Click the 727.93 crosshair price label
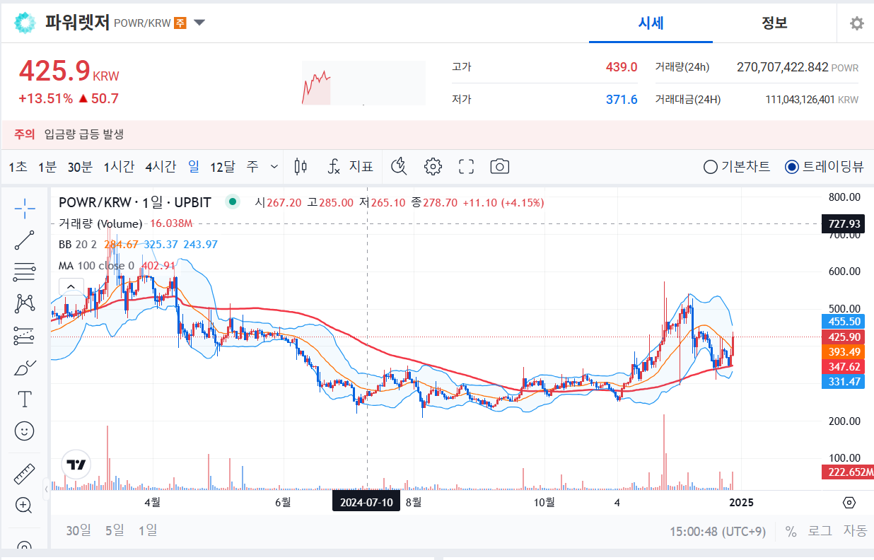The height and width of the screenshot is (560, 874). point(844,224)
